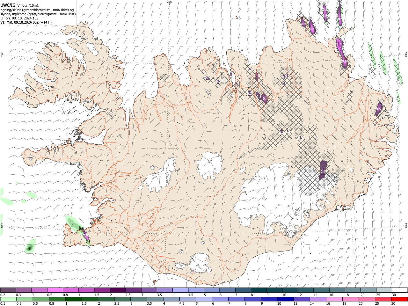Image resolution: width=408 pixels, height=306 pixels.
Task: Click the '1.5' tick label in lower legend
Action: point(84,304)
